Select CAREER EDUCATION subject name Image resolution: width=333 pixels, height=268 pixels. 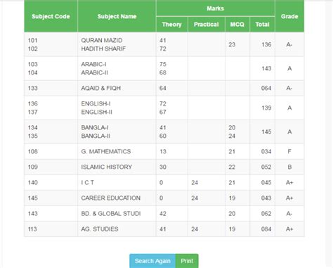(111, 198)
